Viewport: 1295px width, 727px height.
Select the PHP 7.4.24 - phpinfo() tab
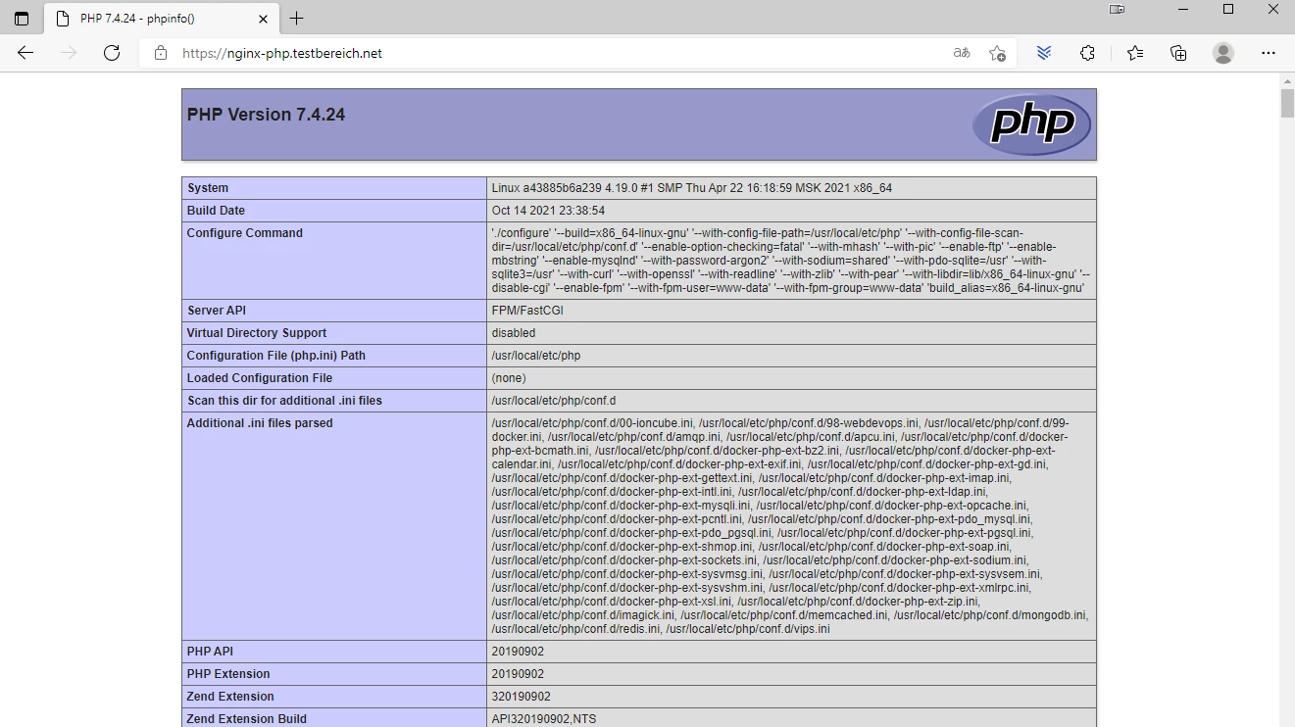click(x=149, y=19)
